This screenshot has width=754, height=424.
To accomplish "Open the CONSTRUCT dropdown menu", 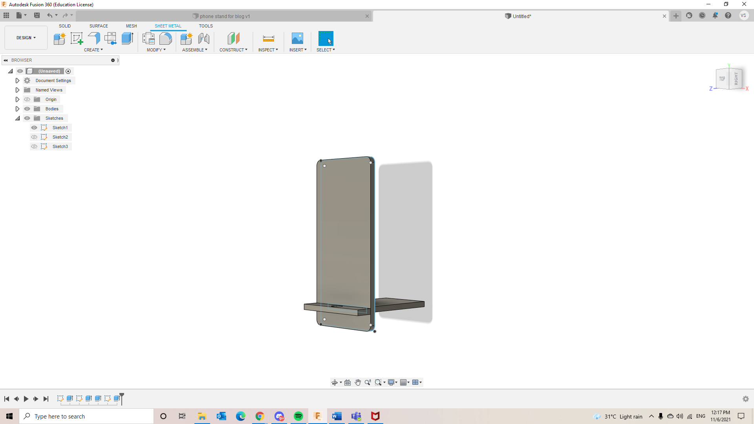I will tap(233, 50).
